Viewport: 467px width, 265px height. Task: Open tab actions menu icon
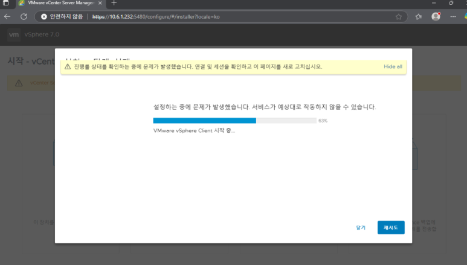5,3
